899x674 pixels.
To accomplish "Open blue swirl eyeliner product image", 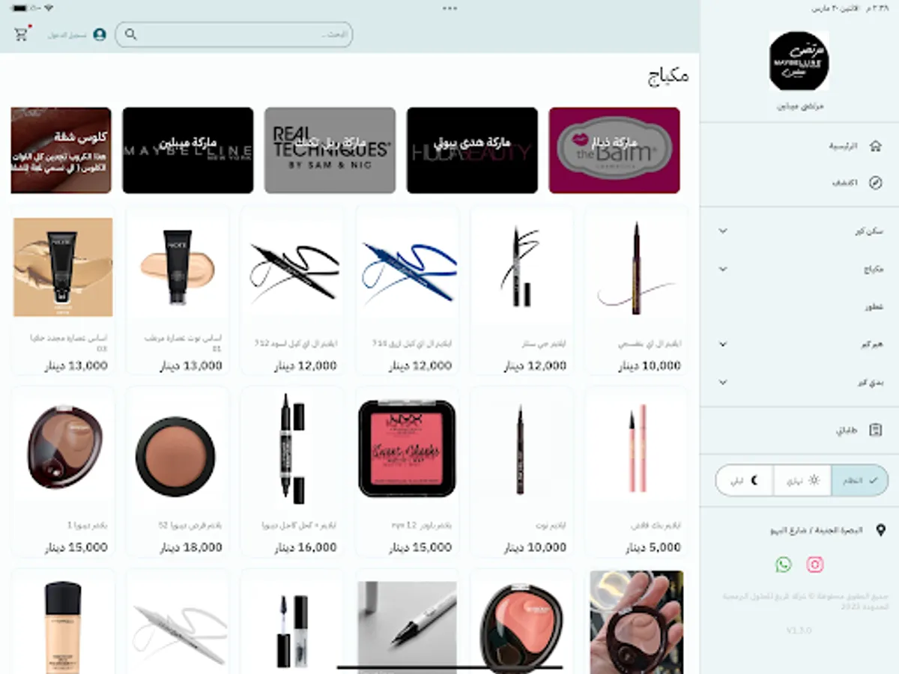I will 407,267.
